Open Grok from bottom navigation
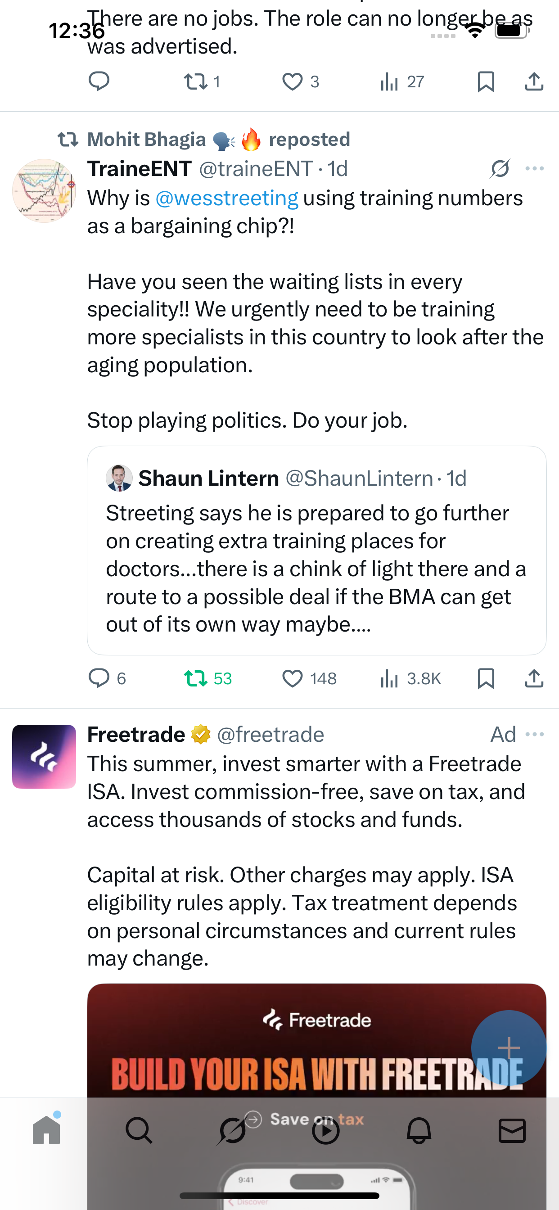Image resolution: width=559 pixels, height=1210 pixels. point(232,1130)
